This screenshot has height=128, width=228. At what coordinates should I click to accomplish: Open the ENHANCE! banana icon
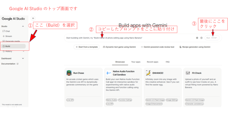pos(148,73)
